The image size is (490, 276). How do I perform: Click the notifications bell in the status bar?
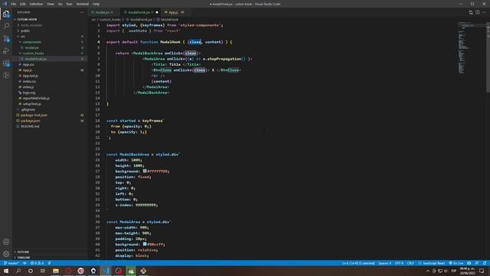pyautogui.click(x=485, y=263)
